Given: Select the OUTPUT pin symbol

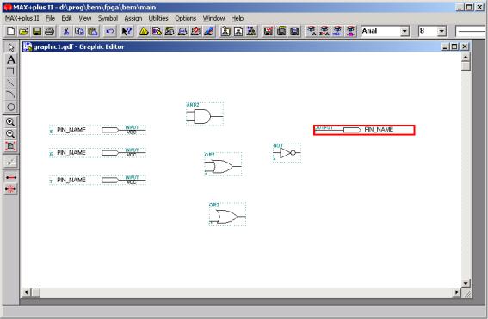Looking at the screenshot, I should click(x=364, y=130).
